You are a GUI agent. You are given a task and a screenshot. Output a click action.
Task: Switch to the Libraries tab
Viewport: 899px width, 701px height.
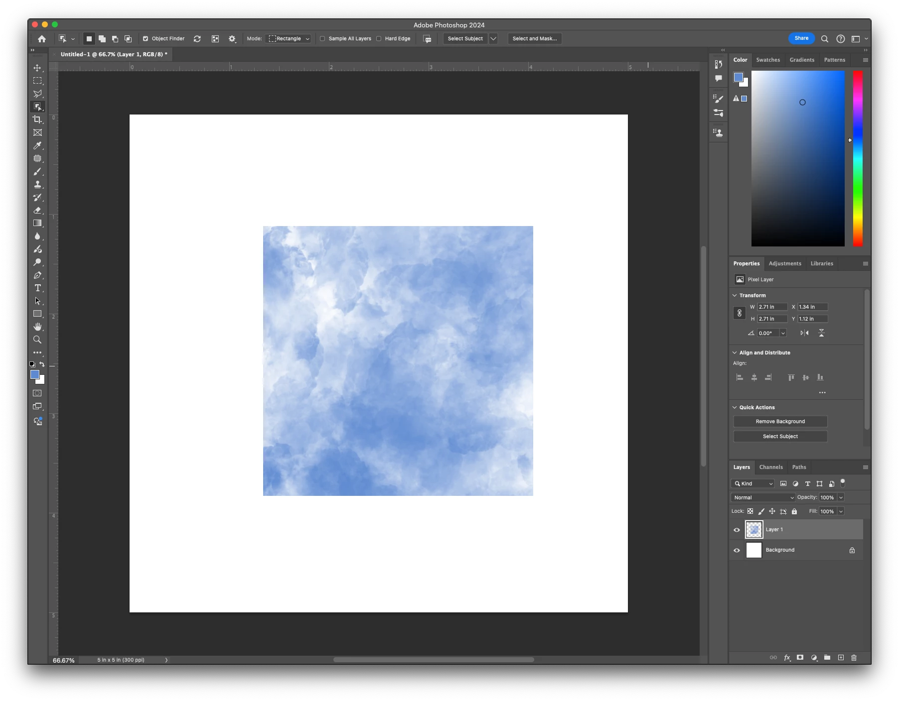(x=822, y=263)
